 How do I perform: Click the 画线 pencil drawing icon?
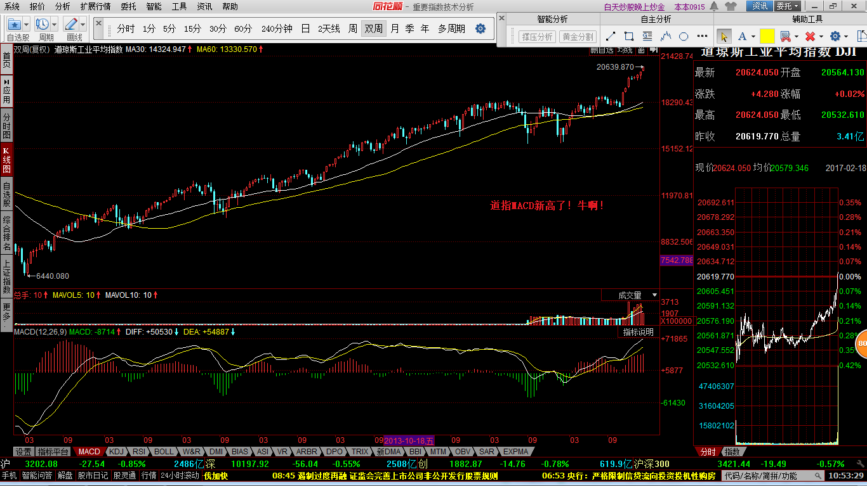[x=70, y=24]
